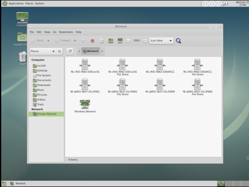Select NI-sbRIO-9637-01c5f661 server icon
The image size is (249, 187).
click(x=85, y=86)
